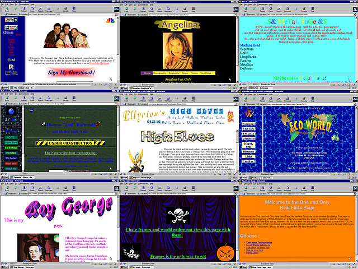358x269 pixels.
Task: Click Netscape N logo in Assman's Lair window
Action: pos(116,10)
